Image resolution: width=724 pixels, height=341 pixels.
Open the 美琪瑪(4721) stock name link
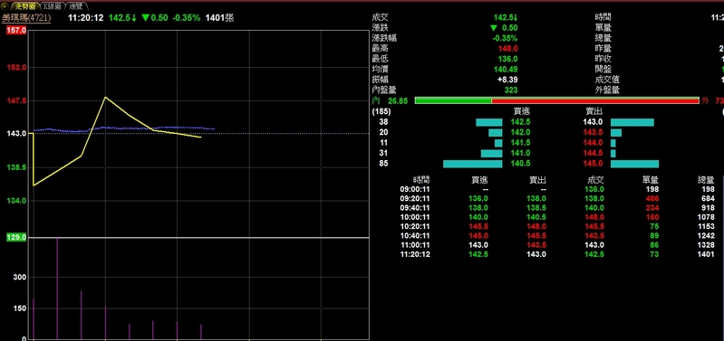click(26, 18)
